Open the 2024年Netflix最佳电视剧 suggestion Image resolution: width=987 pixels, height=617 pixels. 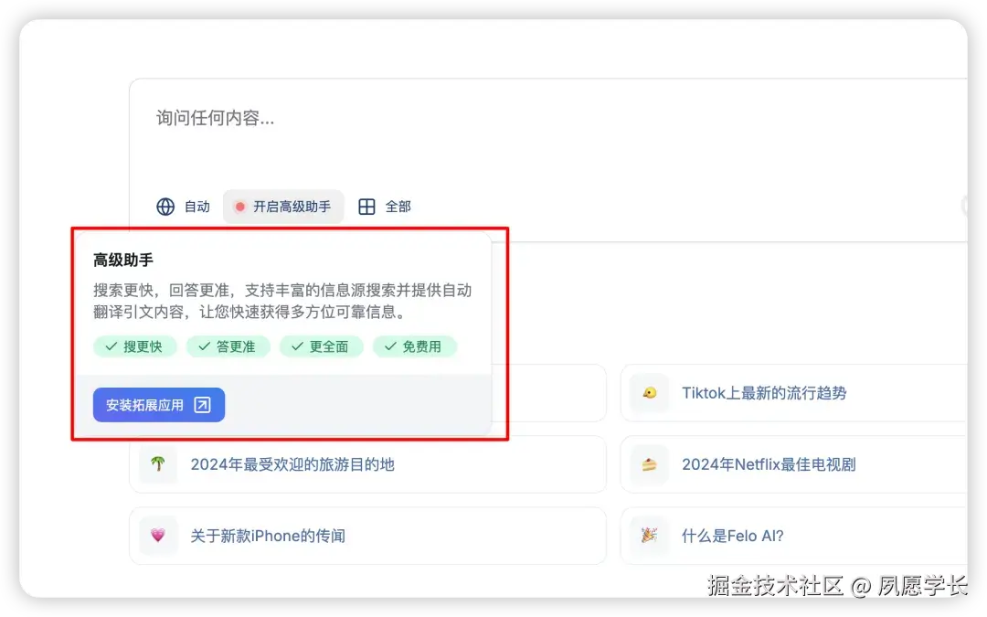click(x=767, y=463)
